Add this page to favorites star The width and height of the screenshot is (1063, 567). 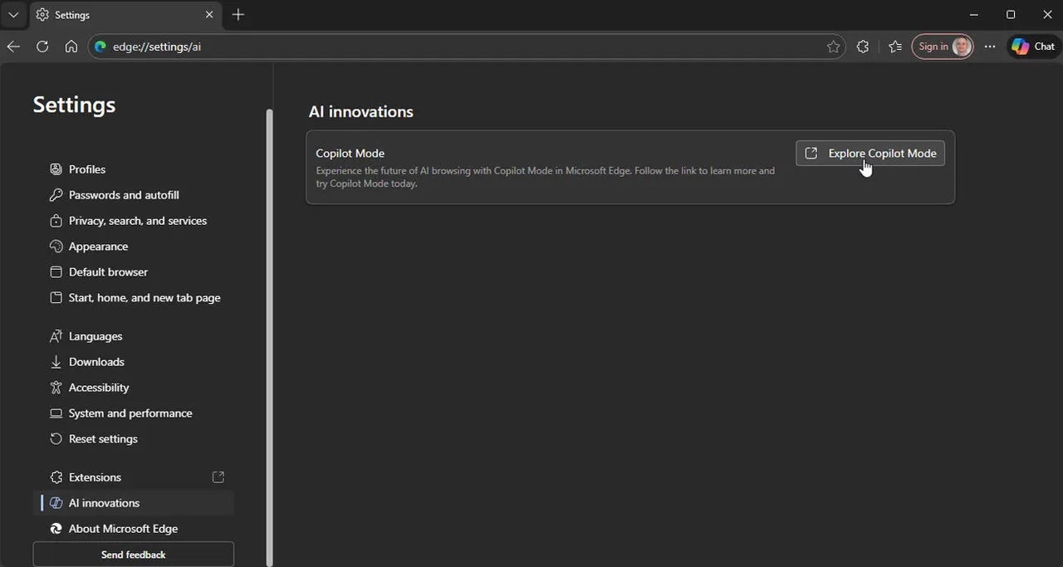click(x=833, y=46)
